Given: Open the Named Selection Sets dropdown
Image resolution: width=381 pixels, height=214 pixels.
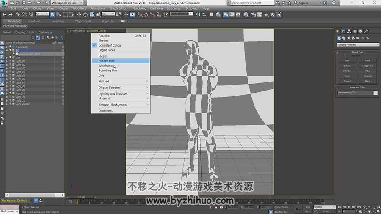Looking at the screenshot, I should [182, 14].
